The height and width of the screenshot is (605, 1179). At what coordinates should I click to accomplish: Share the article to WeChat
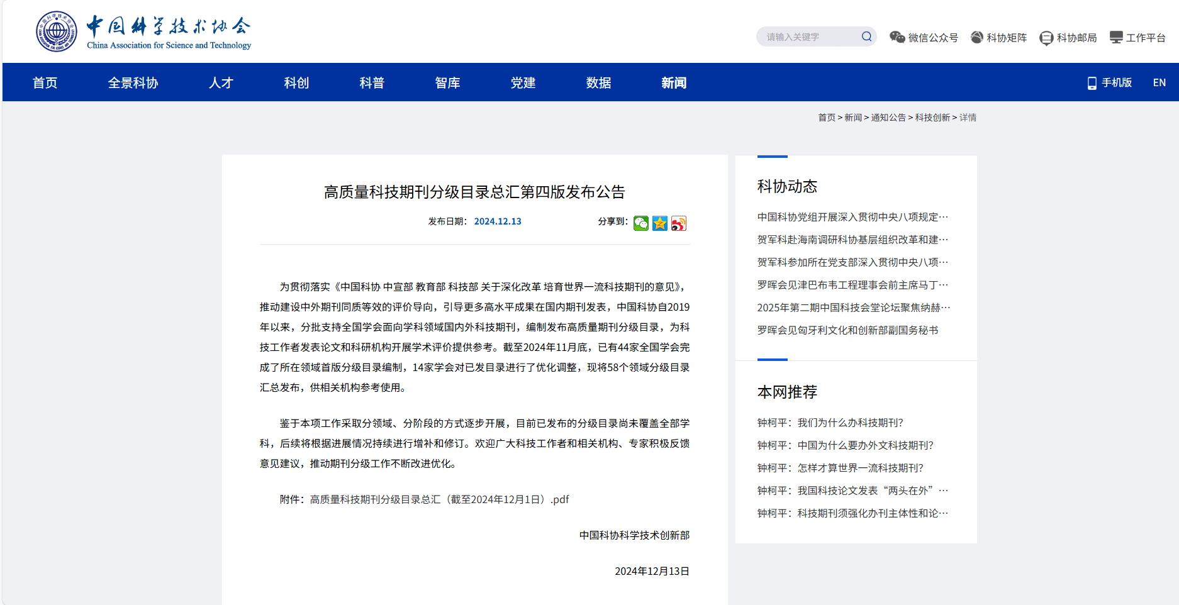(640, 223)
